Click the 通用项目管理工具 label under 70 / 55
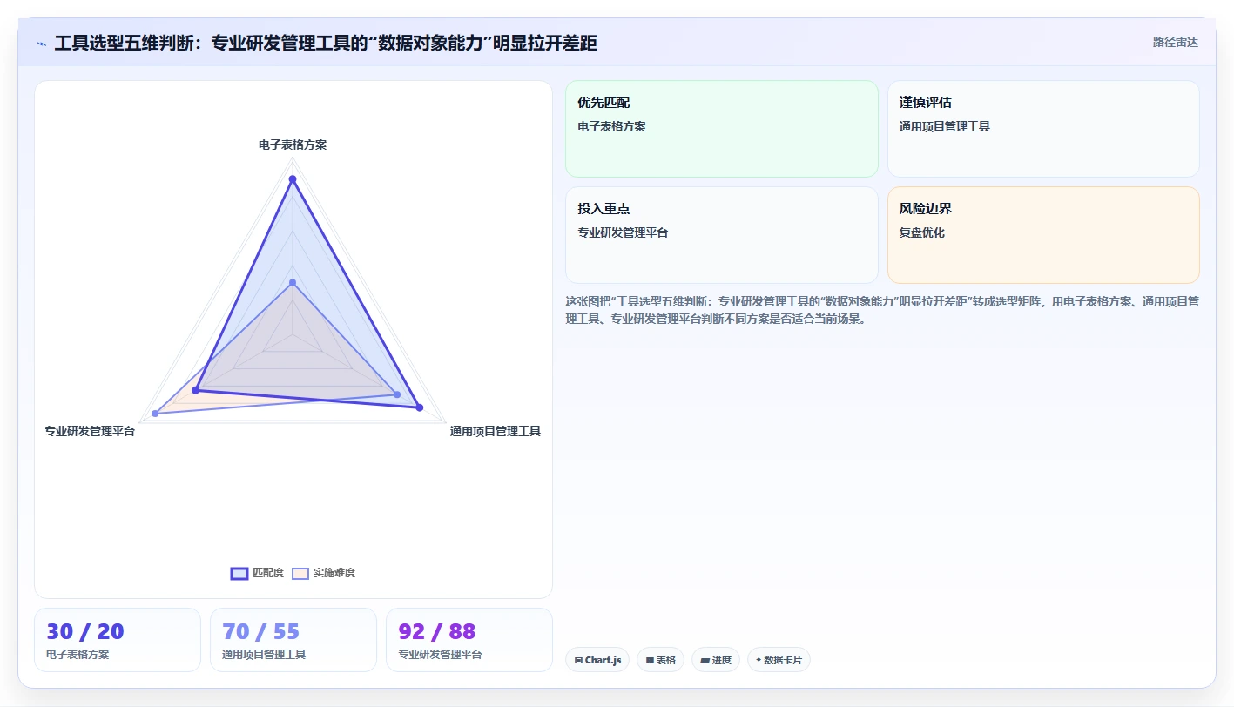This screenshot has height=707, width=1234. (264, 655)
